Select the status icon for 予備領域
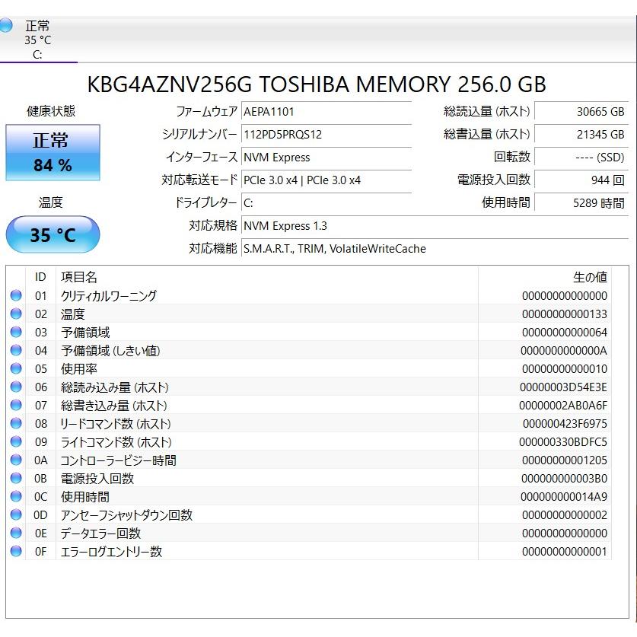 click(x=17, y=332)
